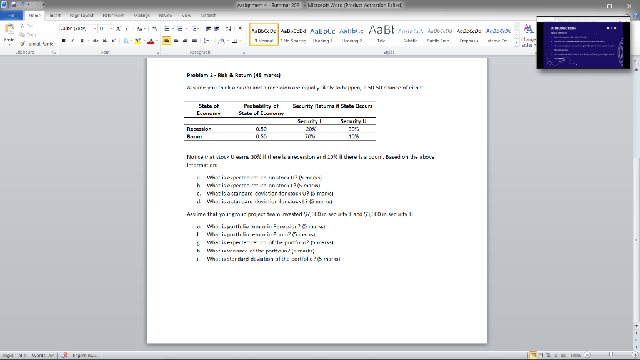Viewport: 640px width, 360px height.
Task: Toggle Italic formatting
Action: click(72, 41)
